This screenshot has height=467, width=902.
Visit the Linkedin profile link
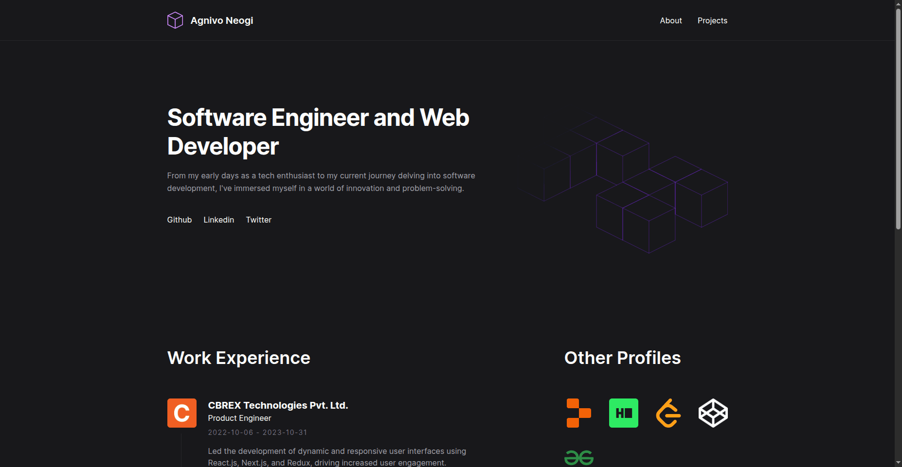click(x=218, y=220)
